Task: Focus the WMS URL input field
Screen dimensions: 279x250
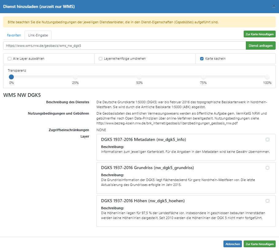Action: 125,46
